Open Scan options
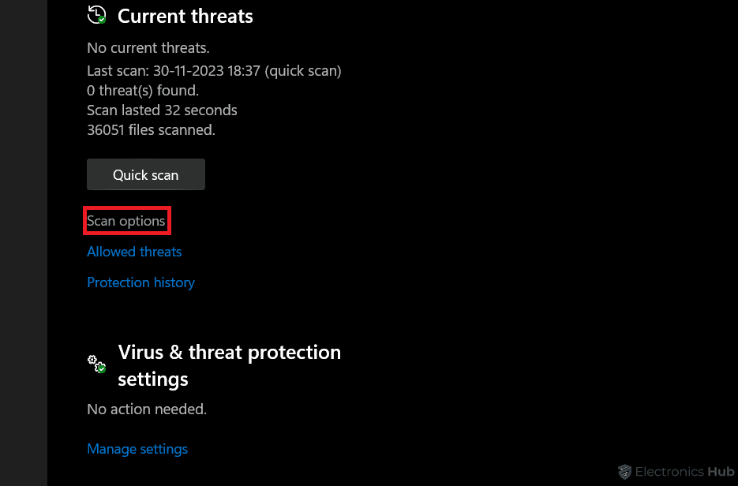Image resolution: width=738 pixels, height=486 pixels. coord(126,221)
